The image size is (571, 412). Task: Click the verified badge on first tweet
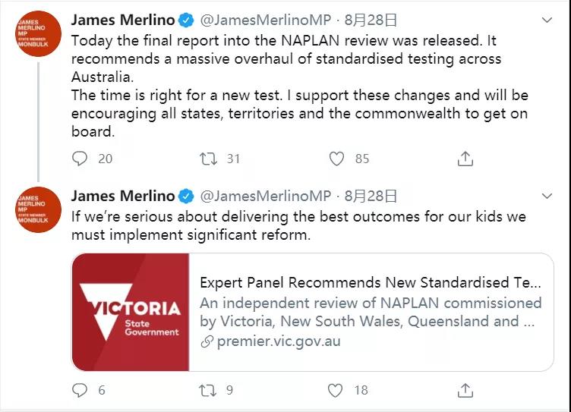click(x=187, y=20)
